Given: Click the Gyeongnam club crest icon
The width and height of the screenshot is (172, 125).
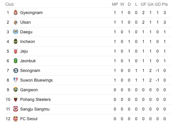Looking at the screenshot, I should point(16,13).
